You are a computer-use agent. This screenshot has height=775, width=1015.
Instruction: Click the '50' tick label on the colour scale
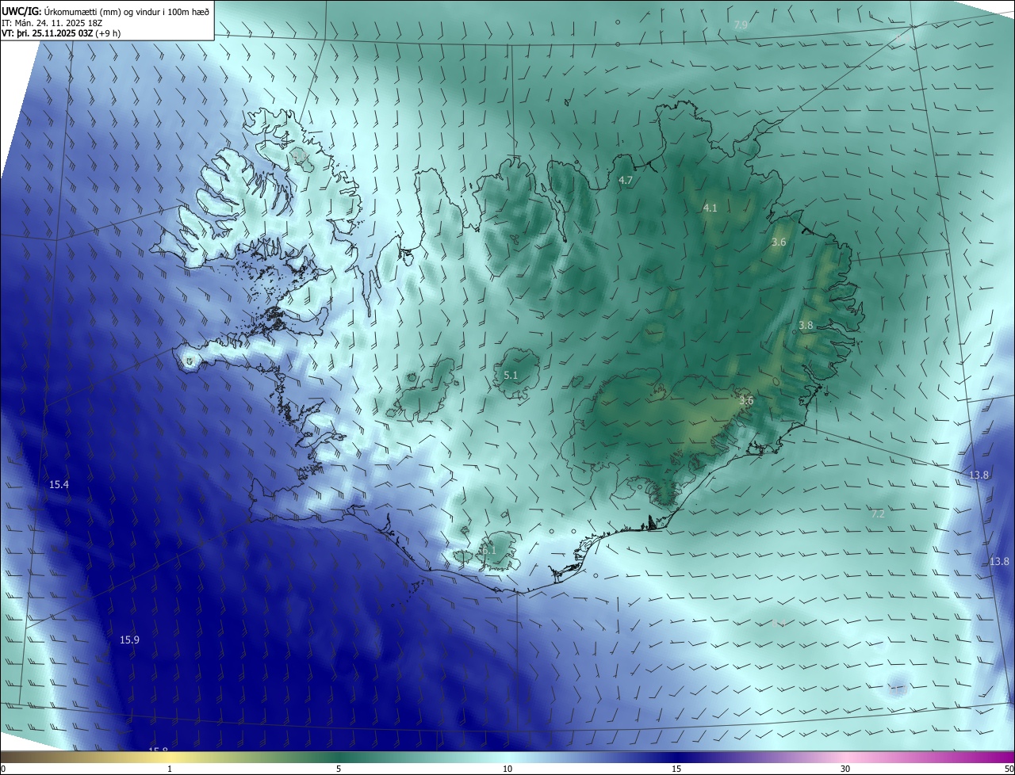1009,769
